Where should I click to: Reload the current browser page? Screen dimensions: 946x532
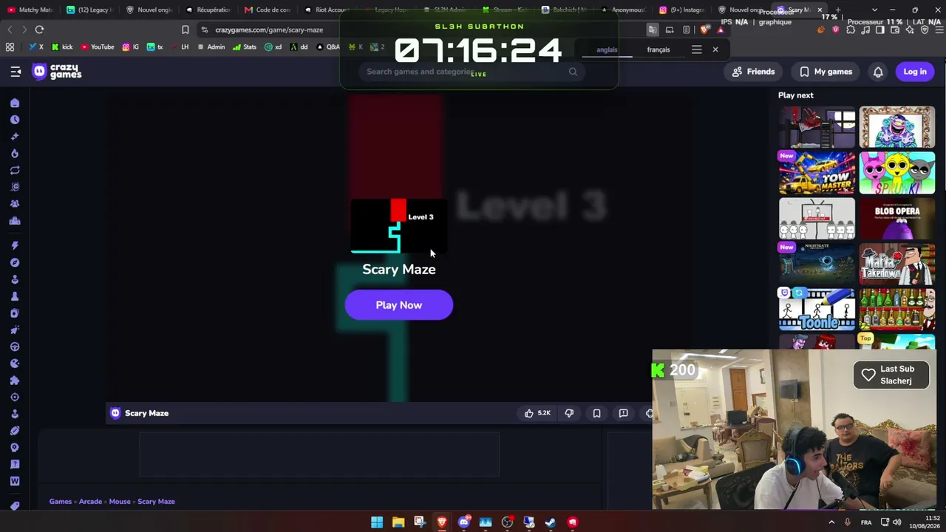click(x=39, y=30)
